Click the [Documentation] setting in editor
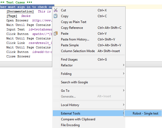Screen dimensions: 162x128 click(20, 11)
